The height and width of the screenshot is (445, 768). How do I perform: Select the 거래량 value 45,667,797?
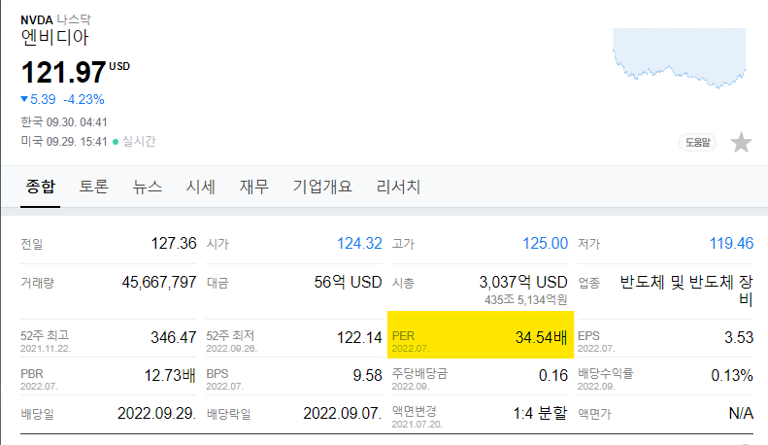(x=159, y=282)
